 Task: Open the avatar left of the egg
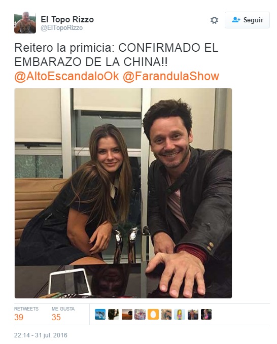[x=140, y=314]
